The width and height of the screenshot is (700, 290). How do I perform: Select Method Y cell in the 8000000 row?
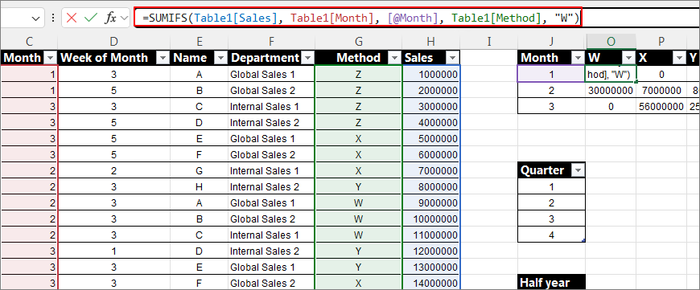tap(359, 186)
